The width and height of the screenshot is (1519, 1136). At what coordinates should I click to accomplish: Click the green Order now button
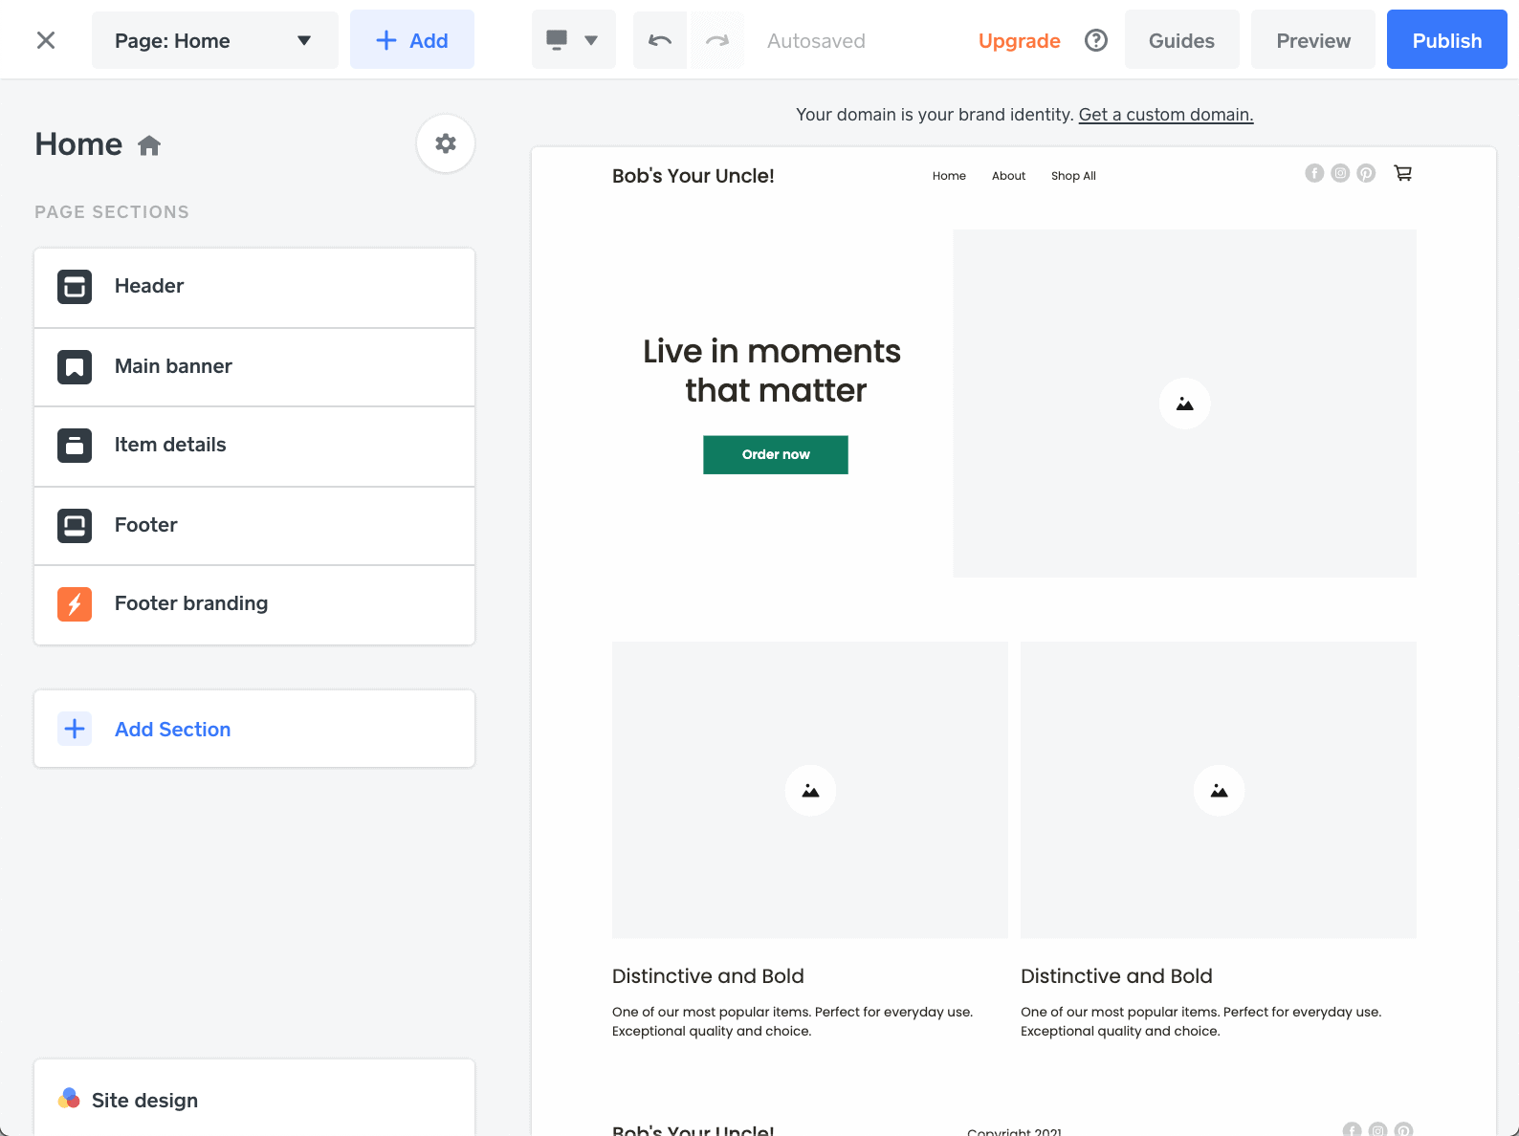point(776,455)
